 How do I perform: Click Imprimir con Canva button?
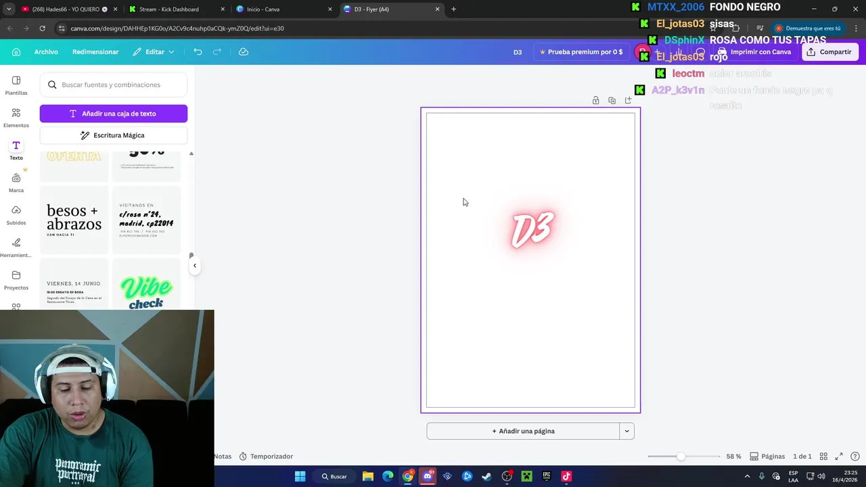(754, 52)
